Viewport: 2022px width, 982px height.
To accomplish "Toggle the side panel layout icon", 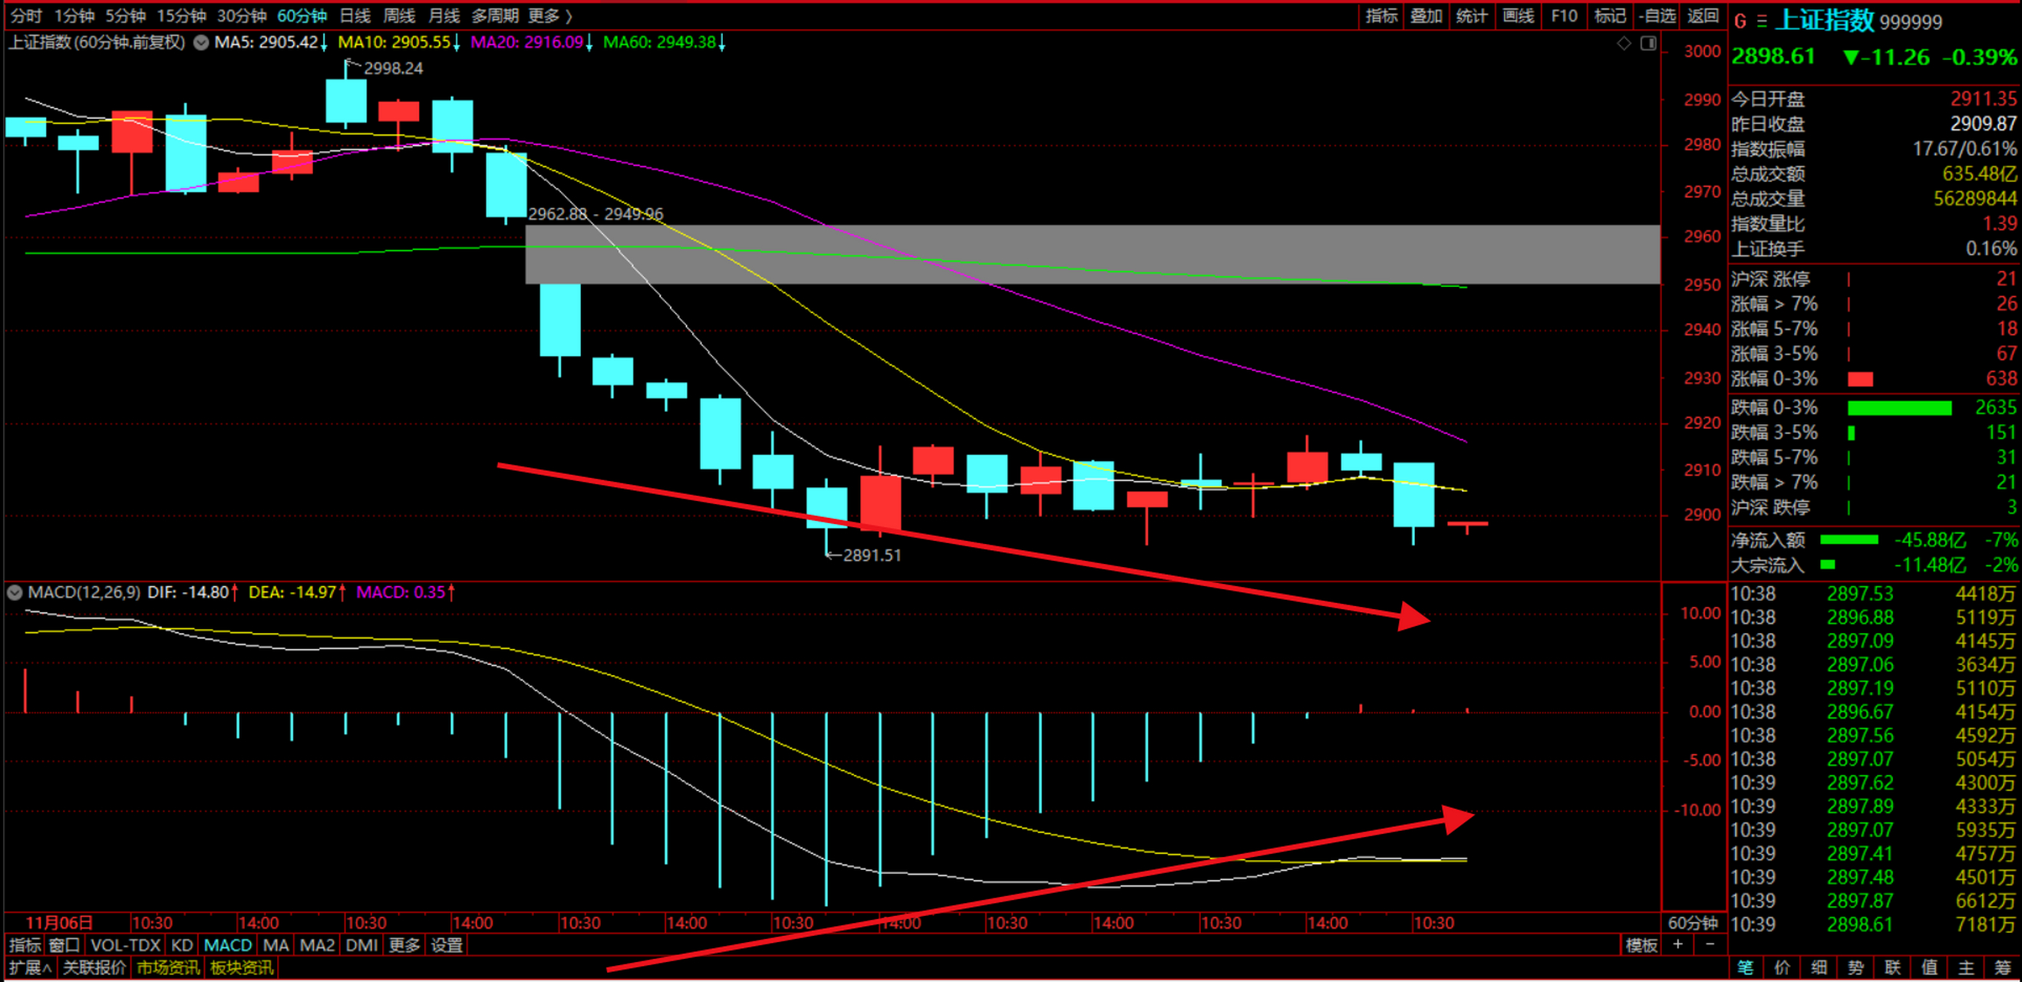I will tap(1648, 43).
